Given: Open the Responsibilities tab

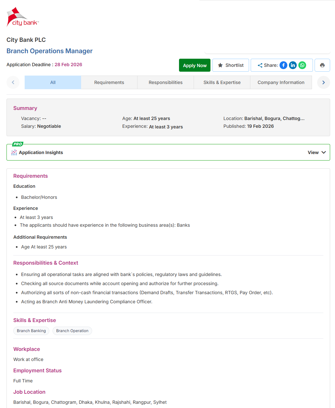Looking at the screenshot, I should (x=165, y=82).
